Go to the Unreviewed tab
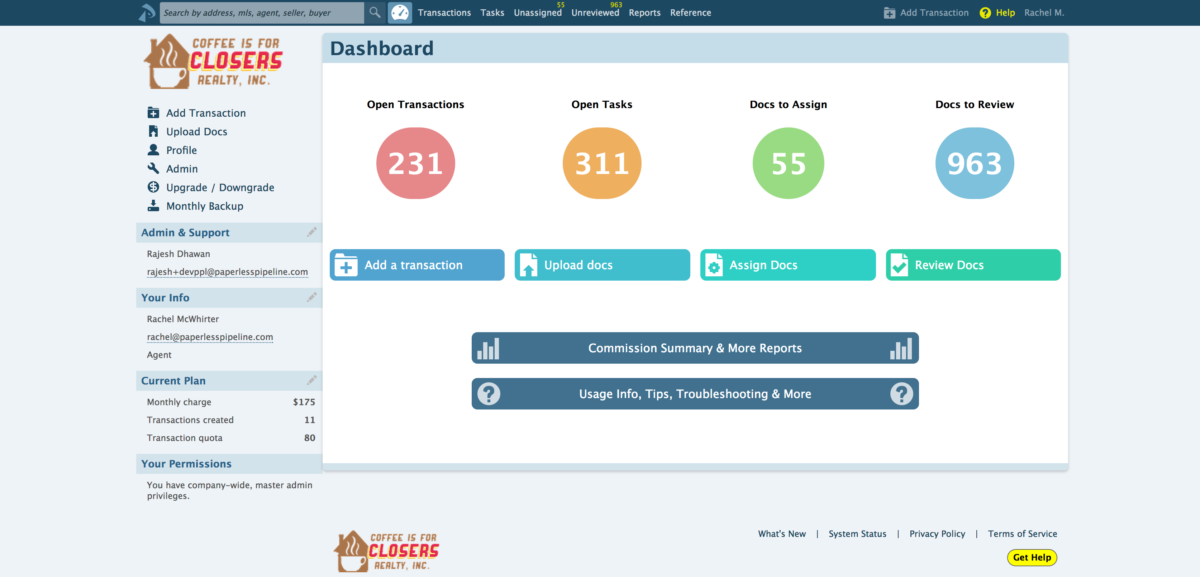The image size is (1200, 577). pyautogui.click(x=595, y=13)
